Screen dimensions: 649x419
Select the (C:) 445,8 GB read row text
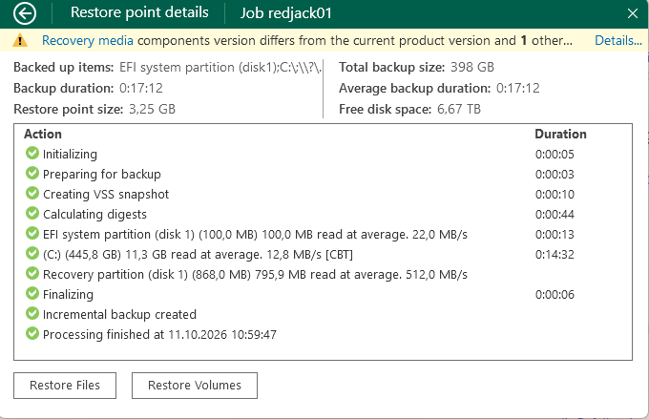coord(198,254)
